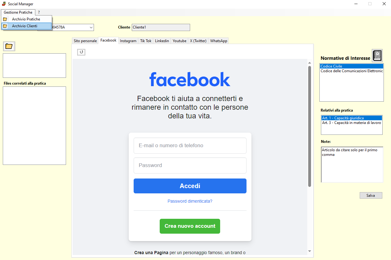The height and width of the screenshot is (260, 391).
Task: Click the blue Accedi button
Action: (190, 186)
